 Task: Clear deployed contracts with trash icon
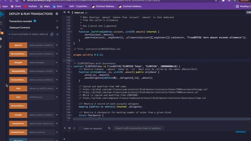(x=57, y=28)
